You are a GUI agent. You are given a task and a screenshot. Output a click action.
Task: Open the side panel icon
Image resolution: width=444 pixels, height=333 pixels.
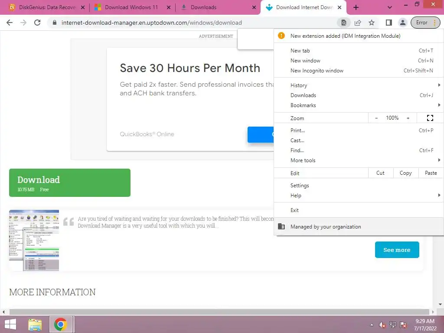click(x=388, y=23)
